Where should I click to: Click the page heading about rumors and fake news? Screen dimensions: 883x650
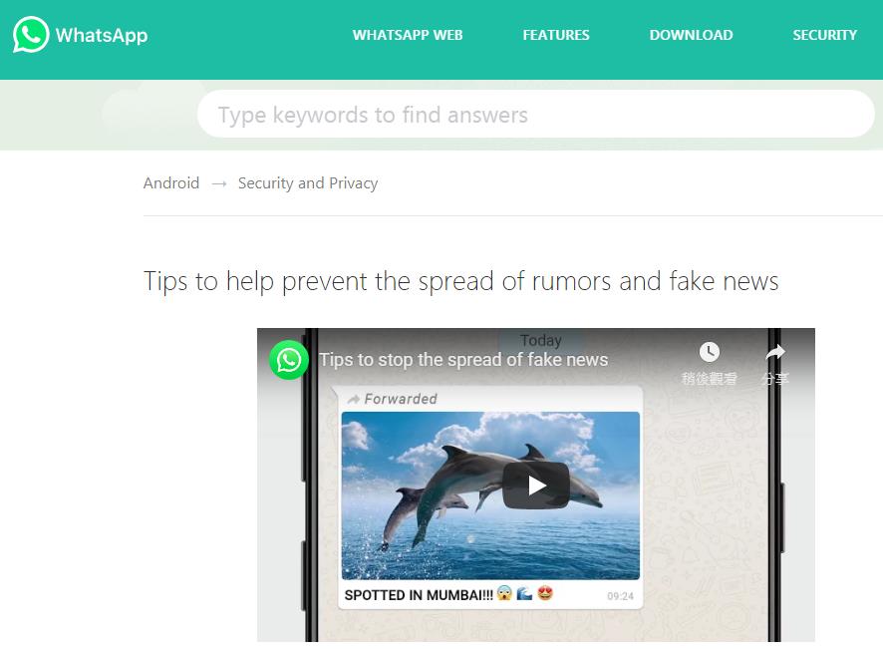tap(460, 280)
